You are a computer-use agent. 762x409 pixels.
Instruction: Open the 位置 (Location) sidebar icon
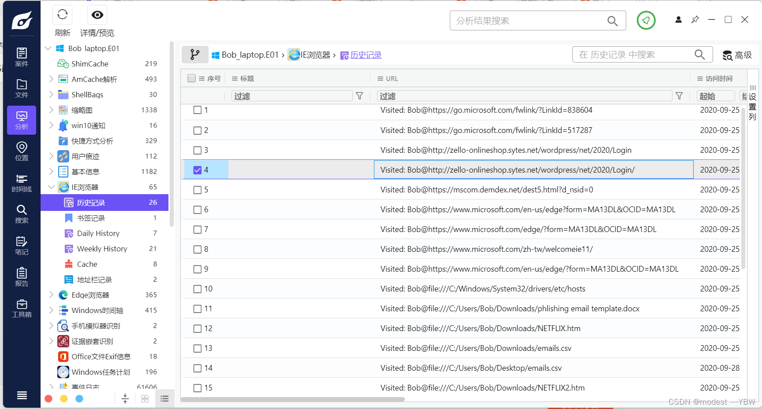(22, 151)
